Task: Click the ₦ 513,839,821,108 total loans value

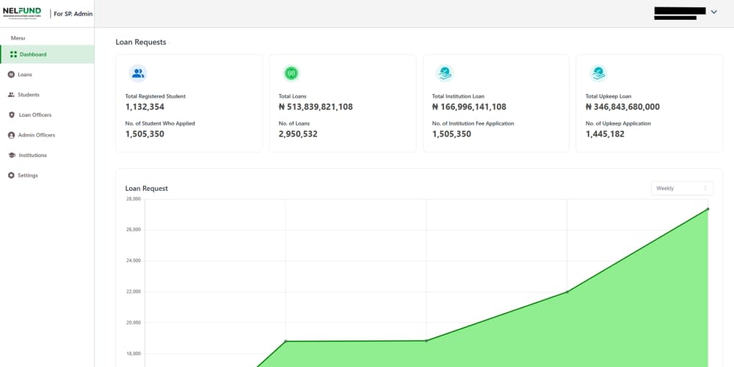Action: [316, 106]
